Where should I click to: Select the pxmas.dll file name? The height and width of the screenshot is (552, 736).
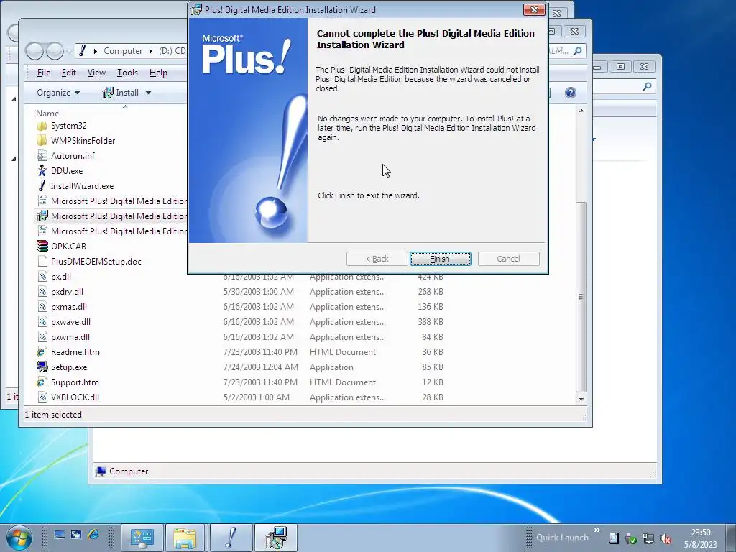(69, 306)
